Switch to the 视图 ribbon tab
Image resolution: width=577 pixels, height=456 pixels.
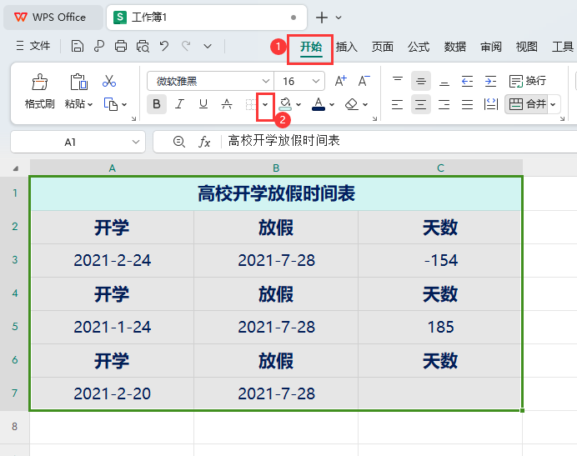(527, 48)
